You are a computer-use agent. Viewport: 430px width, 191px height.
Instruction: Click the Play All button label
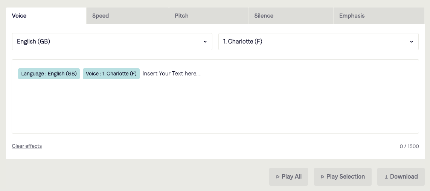coord(291,177)
